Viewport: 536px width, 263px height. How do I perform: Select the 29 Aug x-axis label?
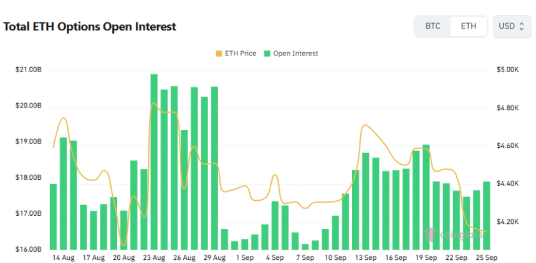tap(214, 257)
